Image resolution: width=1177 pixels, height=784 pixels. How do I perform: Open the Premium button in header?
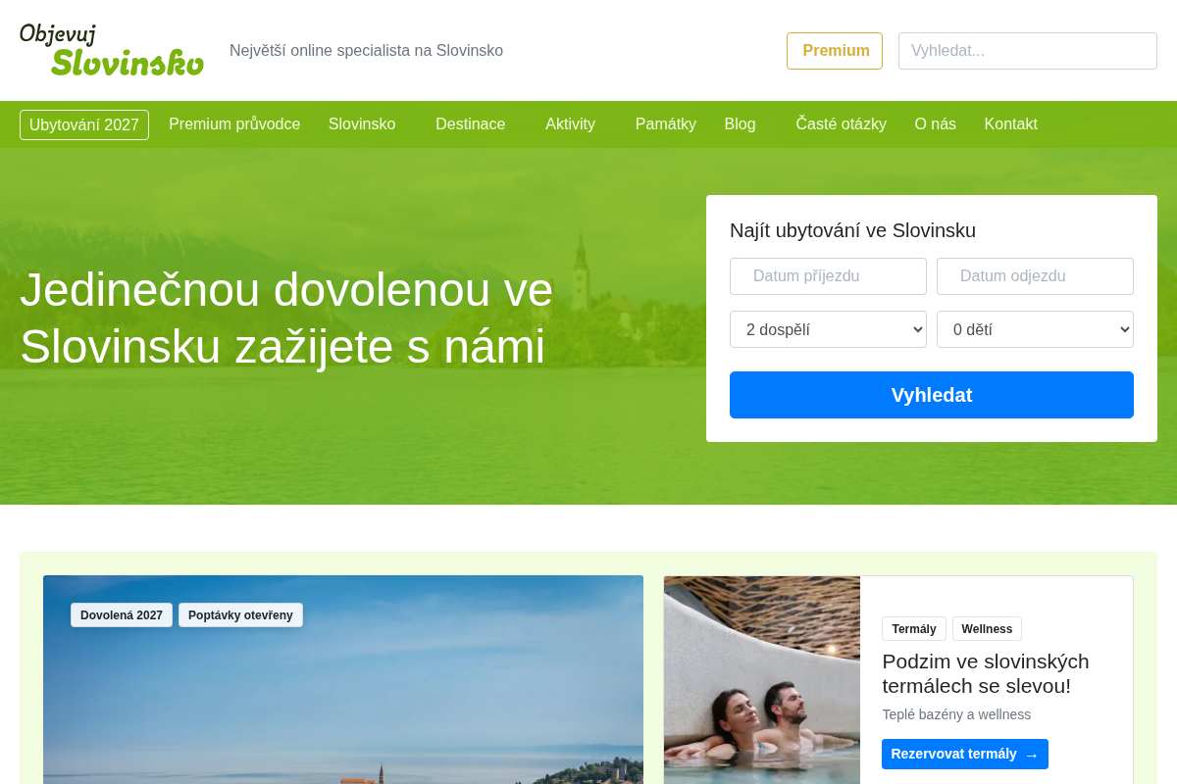click(835, 51)
